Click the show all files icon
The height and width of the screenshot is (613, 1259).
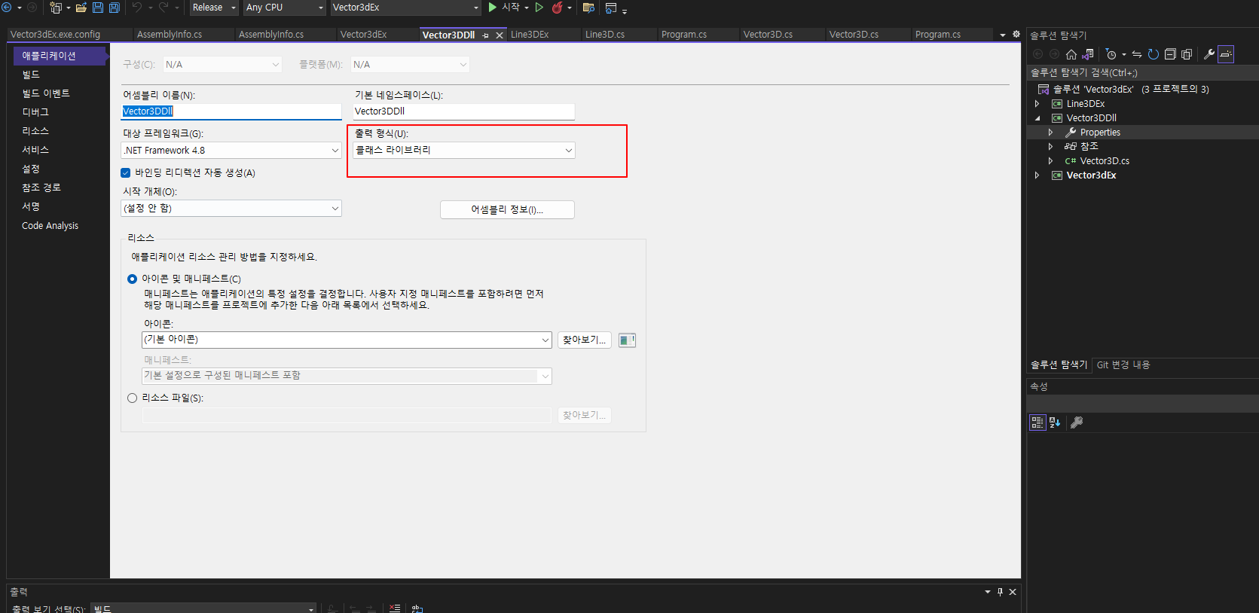1187,54
